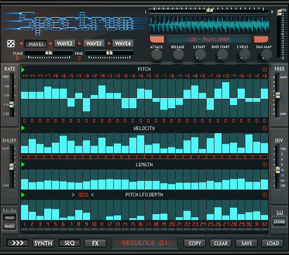The width and height of the screenshot is (289, 255).
Task: Click the dice randomize icon
Action: (10, 44)
